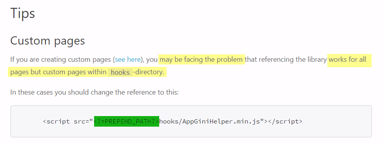The width and height of the screenshot is (383, 145).
Task: Click the highlighted "pages but custom pages within" text
Action: click(58, 72)
